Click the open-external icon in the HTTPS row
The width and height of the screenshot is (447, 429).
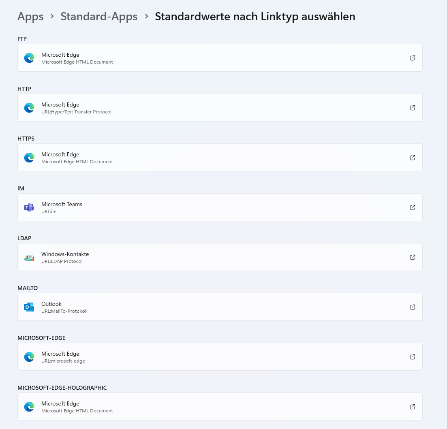(x=413, y=158)
